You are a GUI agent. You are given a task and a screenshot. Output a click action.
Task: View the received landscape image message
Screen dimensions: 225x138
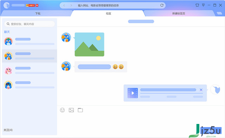pos(89,45)
